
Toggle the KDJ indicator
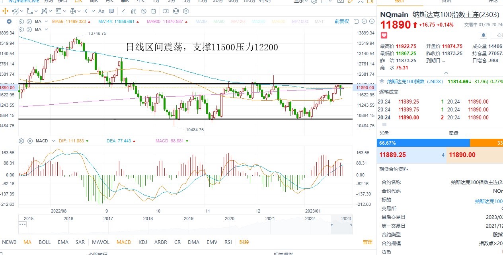coord(143,242)
